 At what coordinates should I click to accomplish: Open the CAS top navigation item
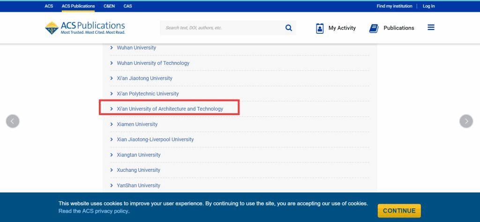[128, 6]
